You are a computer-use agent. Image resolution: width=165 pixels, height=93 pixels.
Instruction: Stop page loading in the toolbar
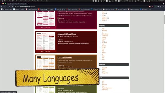tap(7, 6)
